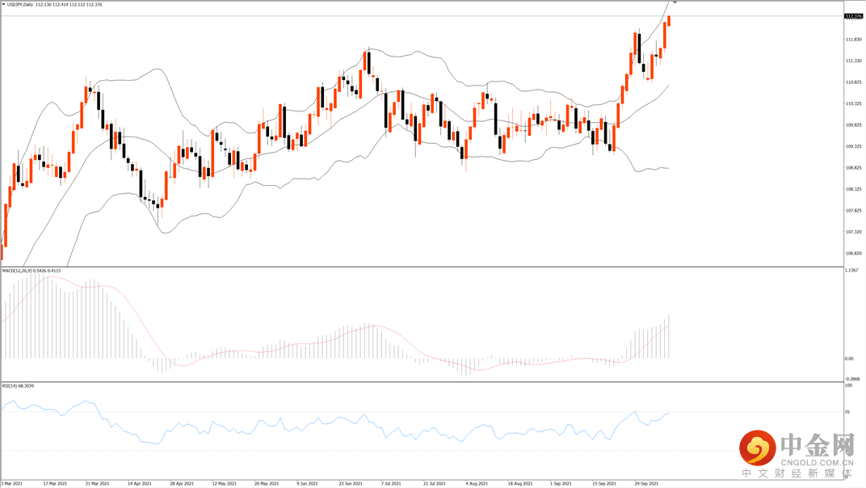Image resolution: width=866 pixels, height=488 pixels.
Task: Click the 110.825 price axis label
Action: pyautogui.click(x=852, y=82)
